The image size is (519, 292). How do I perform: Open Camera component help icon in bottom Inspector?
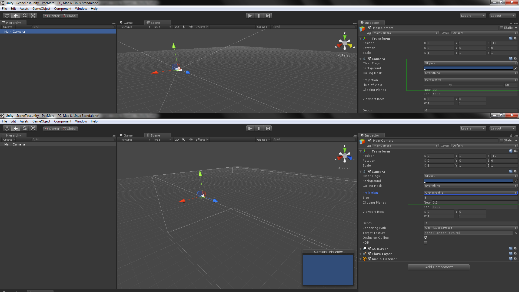[x=511, y=171]
